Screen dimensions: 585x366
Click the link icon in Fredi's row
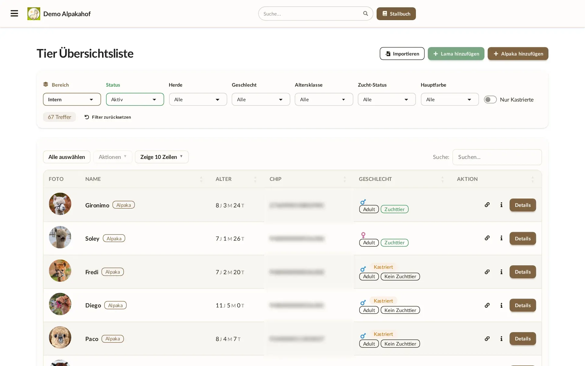click(487, 272)
